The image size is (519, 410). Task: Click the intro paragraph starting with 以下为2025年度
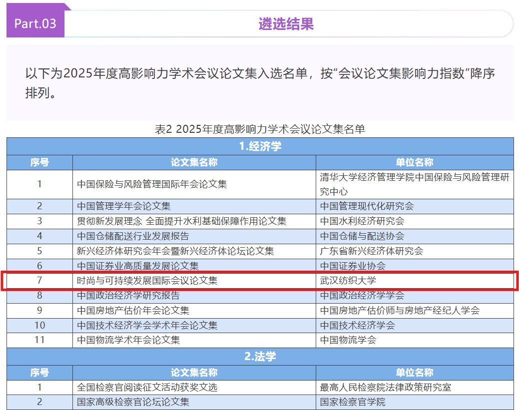260,83
